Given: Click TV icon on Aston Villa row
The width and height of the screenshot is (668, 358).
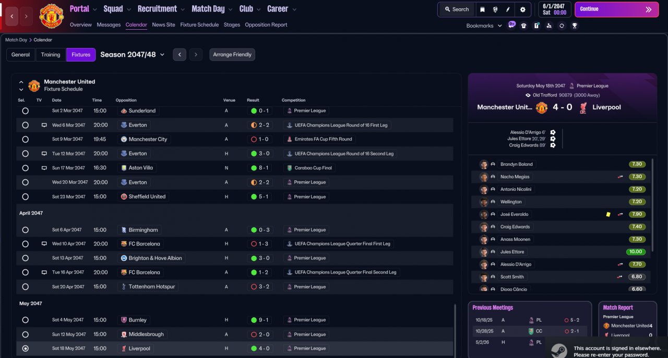Looking at the screenshot, I should click(x=44, y=168).
